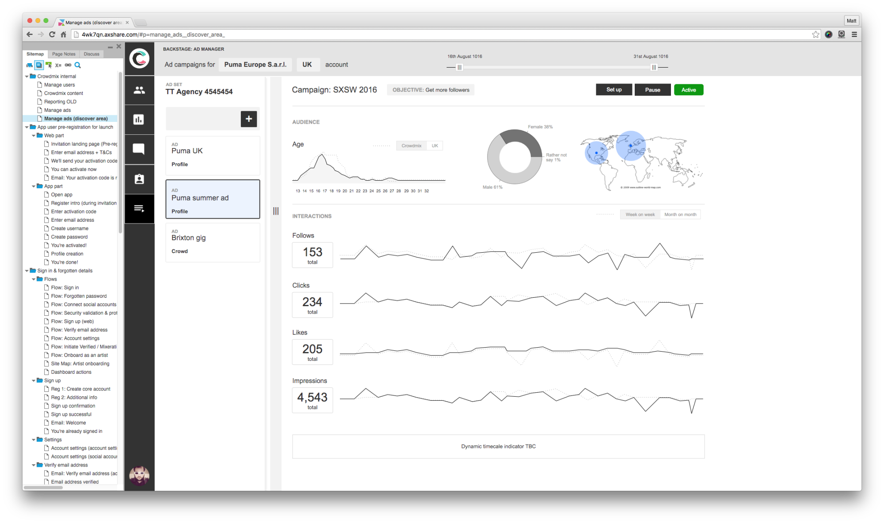
Task: Collapse Sign in & forgotten details folder
Action: pyautogui.click(x=27, y=271)
